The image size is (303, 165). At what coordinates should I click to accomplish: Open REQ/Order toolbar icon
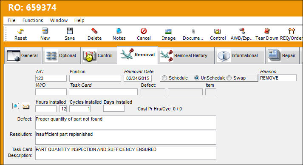(292, 31)
